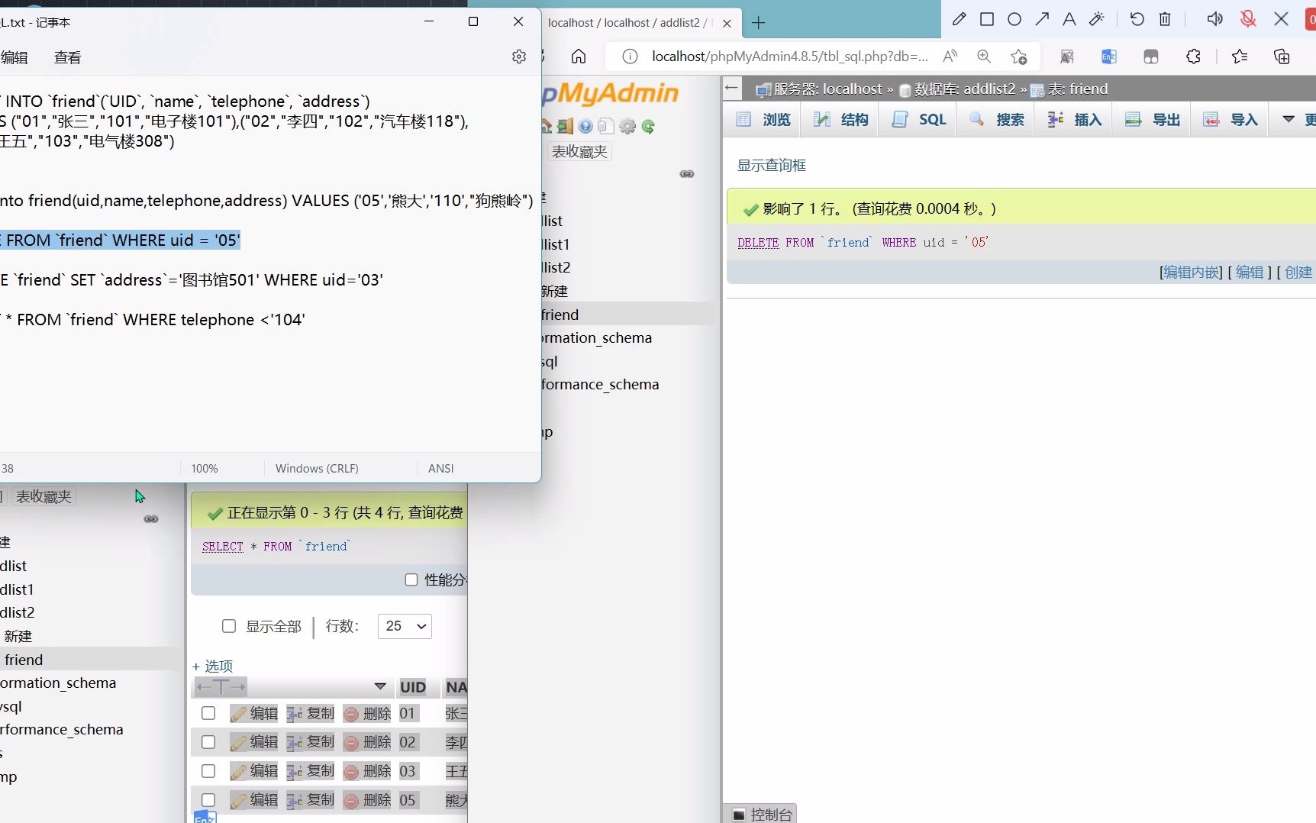Undo last annotation with curved arrow icon

click(x=1137, y=19)
